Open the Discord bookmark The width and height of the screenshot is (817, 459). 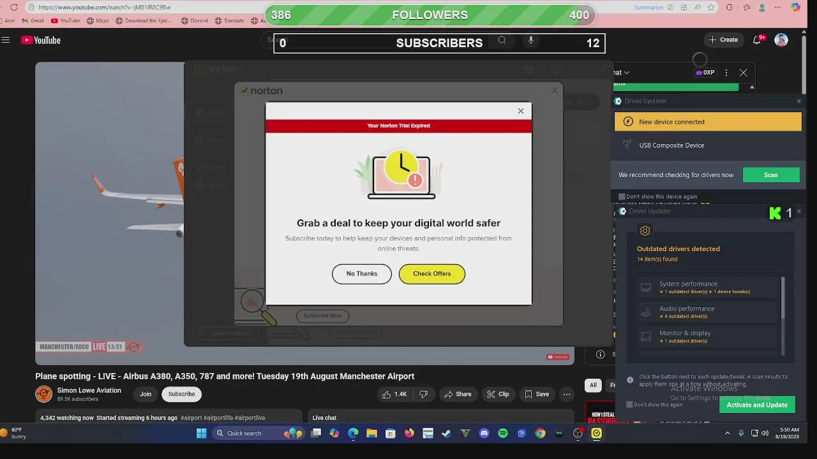[x=195, y=20]
